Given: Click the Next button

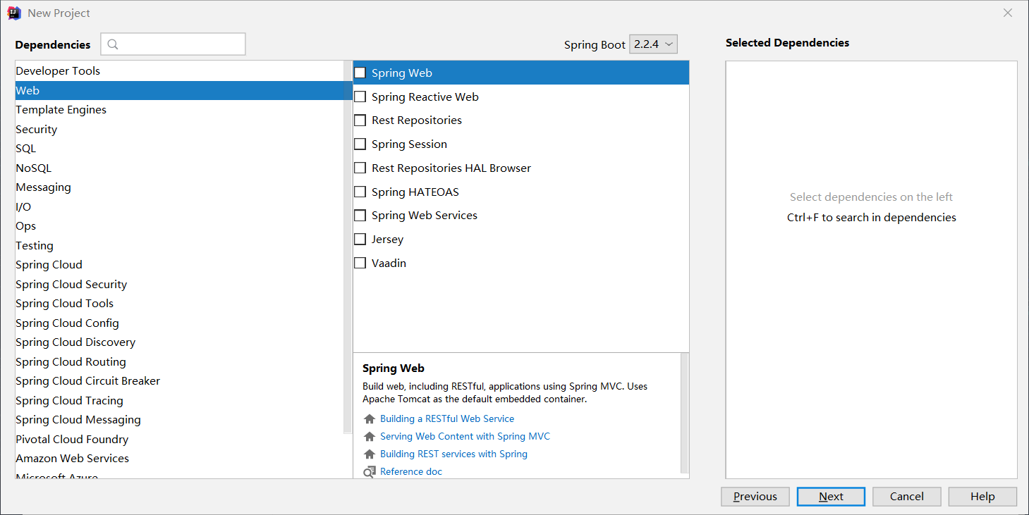Looking at the screenshot, I should tap(831, 497).
